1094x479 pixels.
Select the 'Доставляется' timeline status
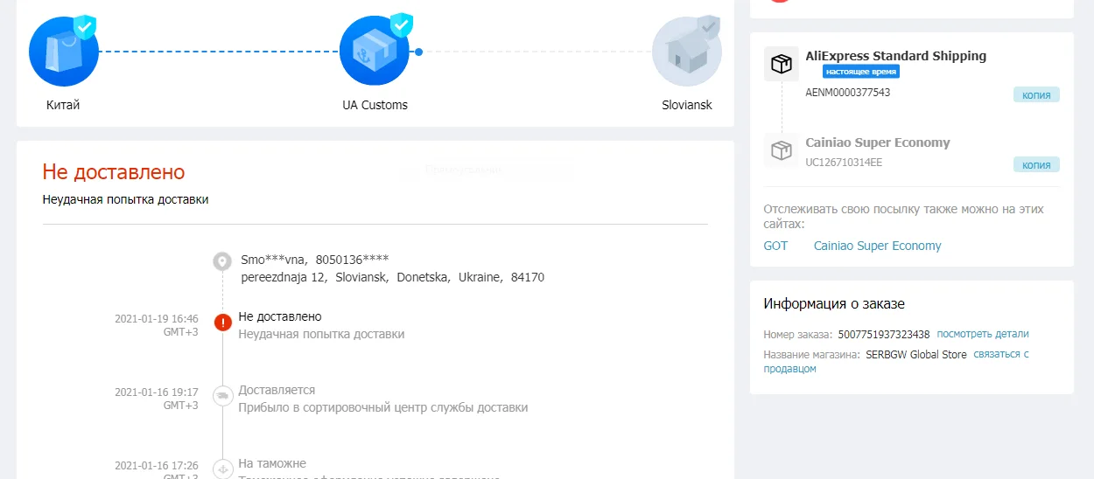click(x=277, y=390)
